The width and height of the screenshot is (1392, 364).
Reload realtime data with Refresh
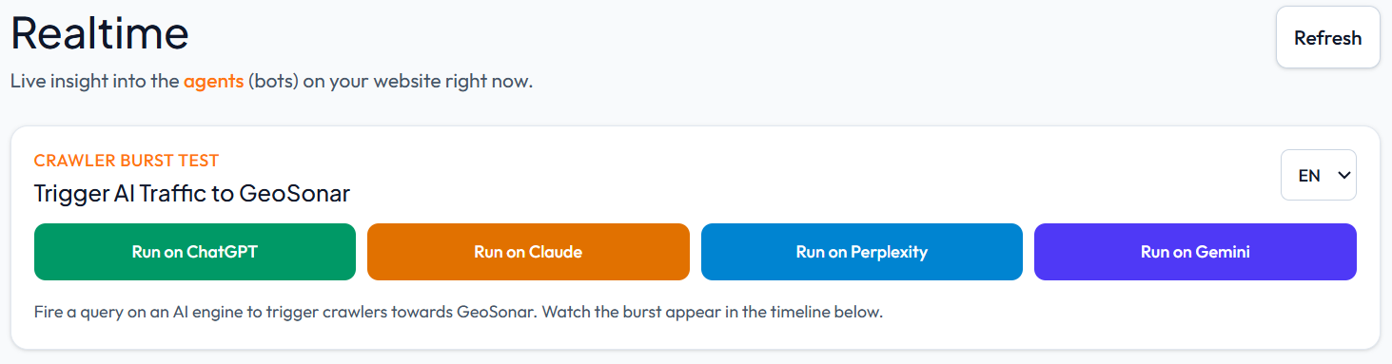coord(1327,38)
